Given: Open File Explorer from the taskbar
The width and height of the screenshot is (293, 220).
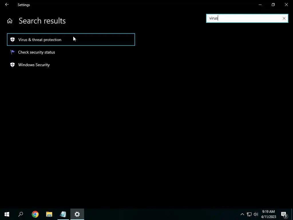Looking at the screenshot, I should click(49, 214).
